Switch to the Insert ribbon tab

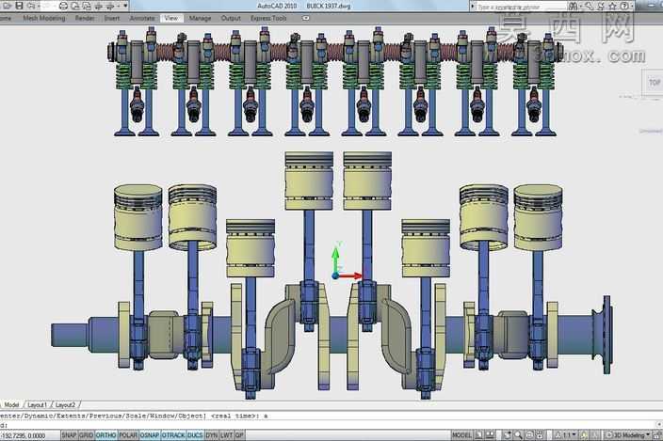112,18
